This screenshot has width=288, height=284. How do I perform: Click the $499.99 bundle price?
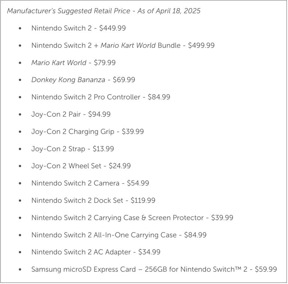[201, 45]
